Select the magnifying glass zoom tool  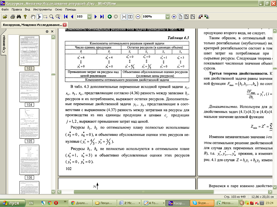point(51,17)
